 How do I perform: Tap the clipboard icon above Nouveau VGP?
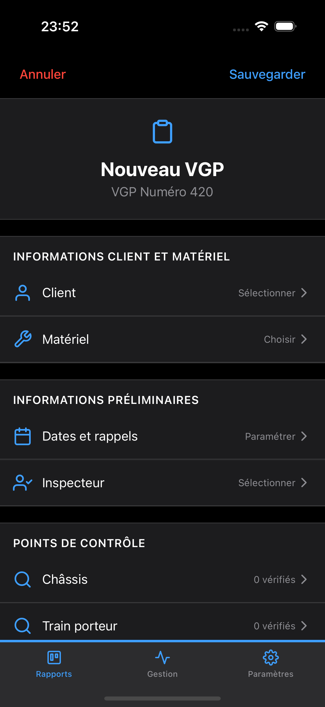(x=162, y=132)
